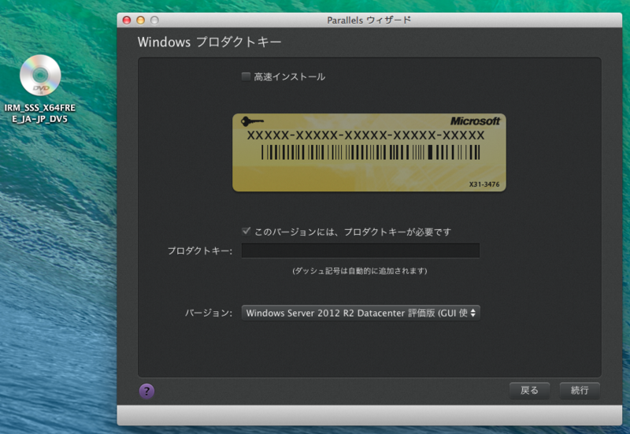
Task: Click the バージョン: label
Action: coord(209,313)
